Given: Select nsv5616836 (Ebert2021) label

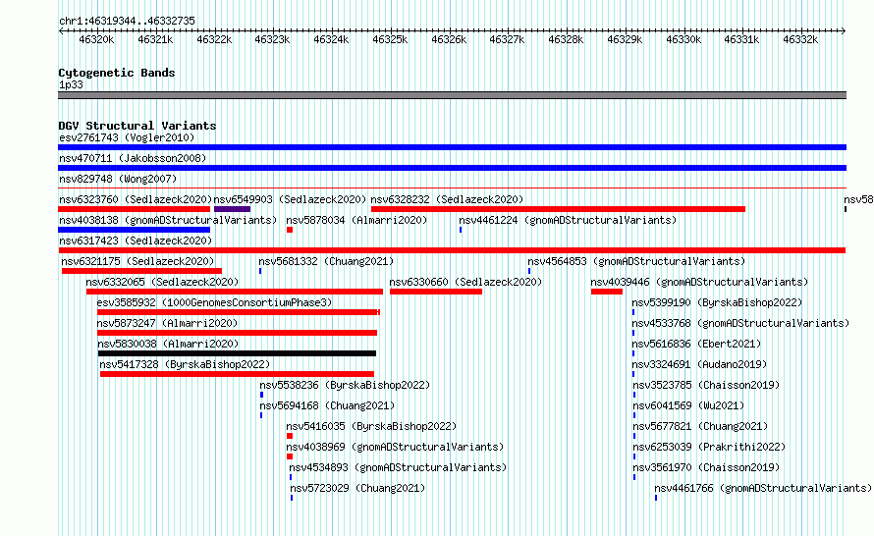Looking at the screenshot, I should [x=697, y=344].
